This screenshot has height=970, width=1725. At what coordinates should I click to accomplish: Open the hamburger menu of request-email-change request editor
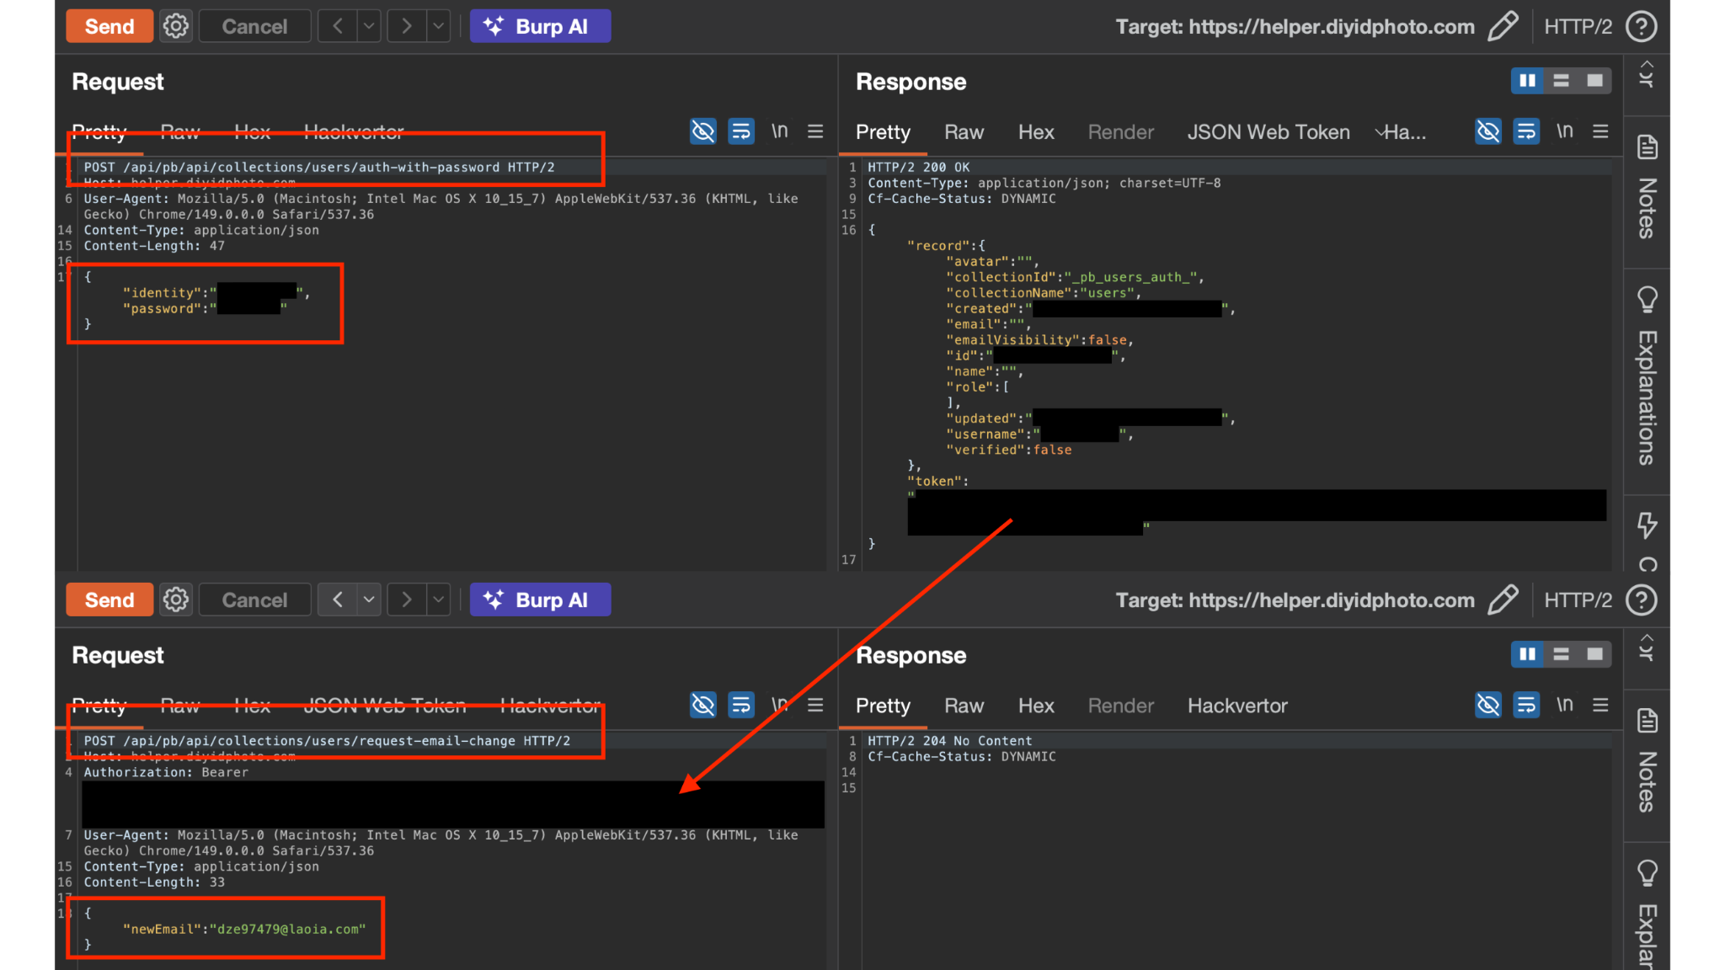(x=815, y=705)
